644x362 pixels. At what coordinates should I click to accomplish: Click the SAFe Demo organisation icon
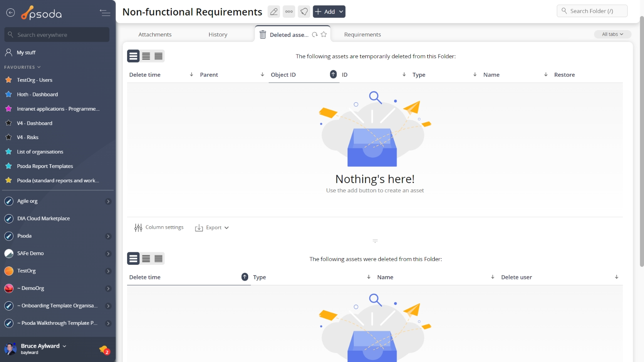[x=9, y=253]
